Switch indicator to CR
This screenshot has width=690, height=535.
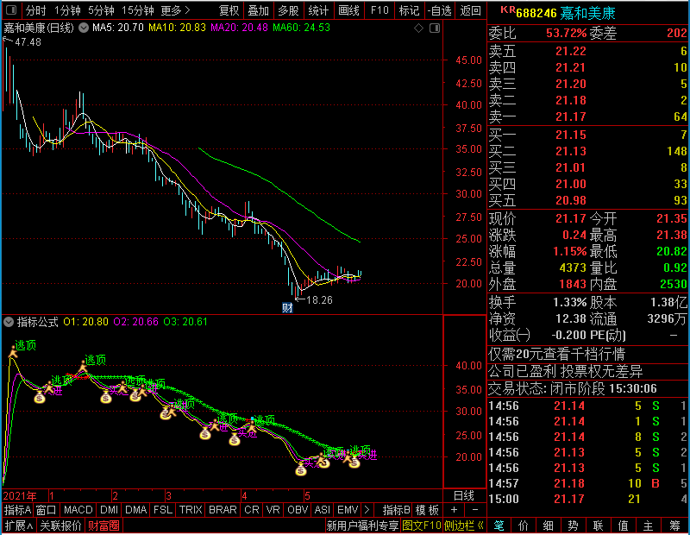251,510
